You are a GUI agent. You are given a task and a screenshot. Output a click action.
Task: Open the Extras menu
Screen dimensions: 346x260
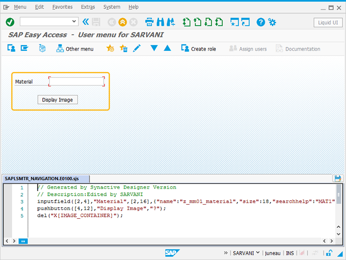click(x=88, y=7)
